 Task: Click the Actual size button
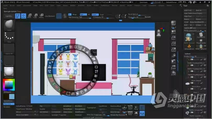click(x=174, y=44)
